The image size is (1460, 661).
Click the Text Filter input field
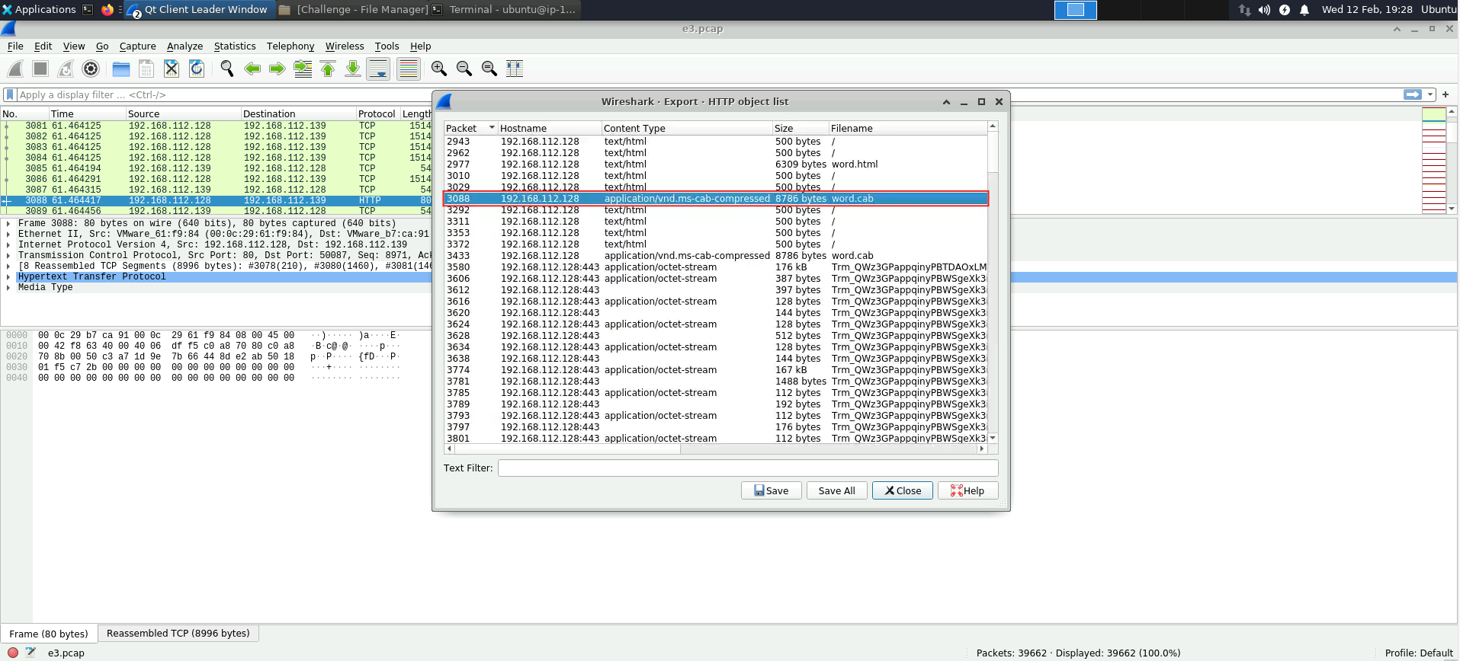pyautogui.click(x=747, y=468)
